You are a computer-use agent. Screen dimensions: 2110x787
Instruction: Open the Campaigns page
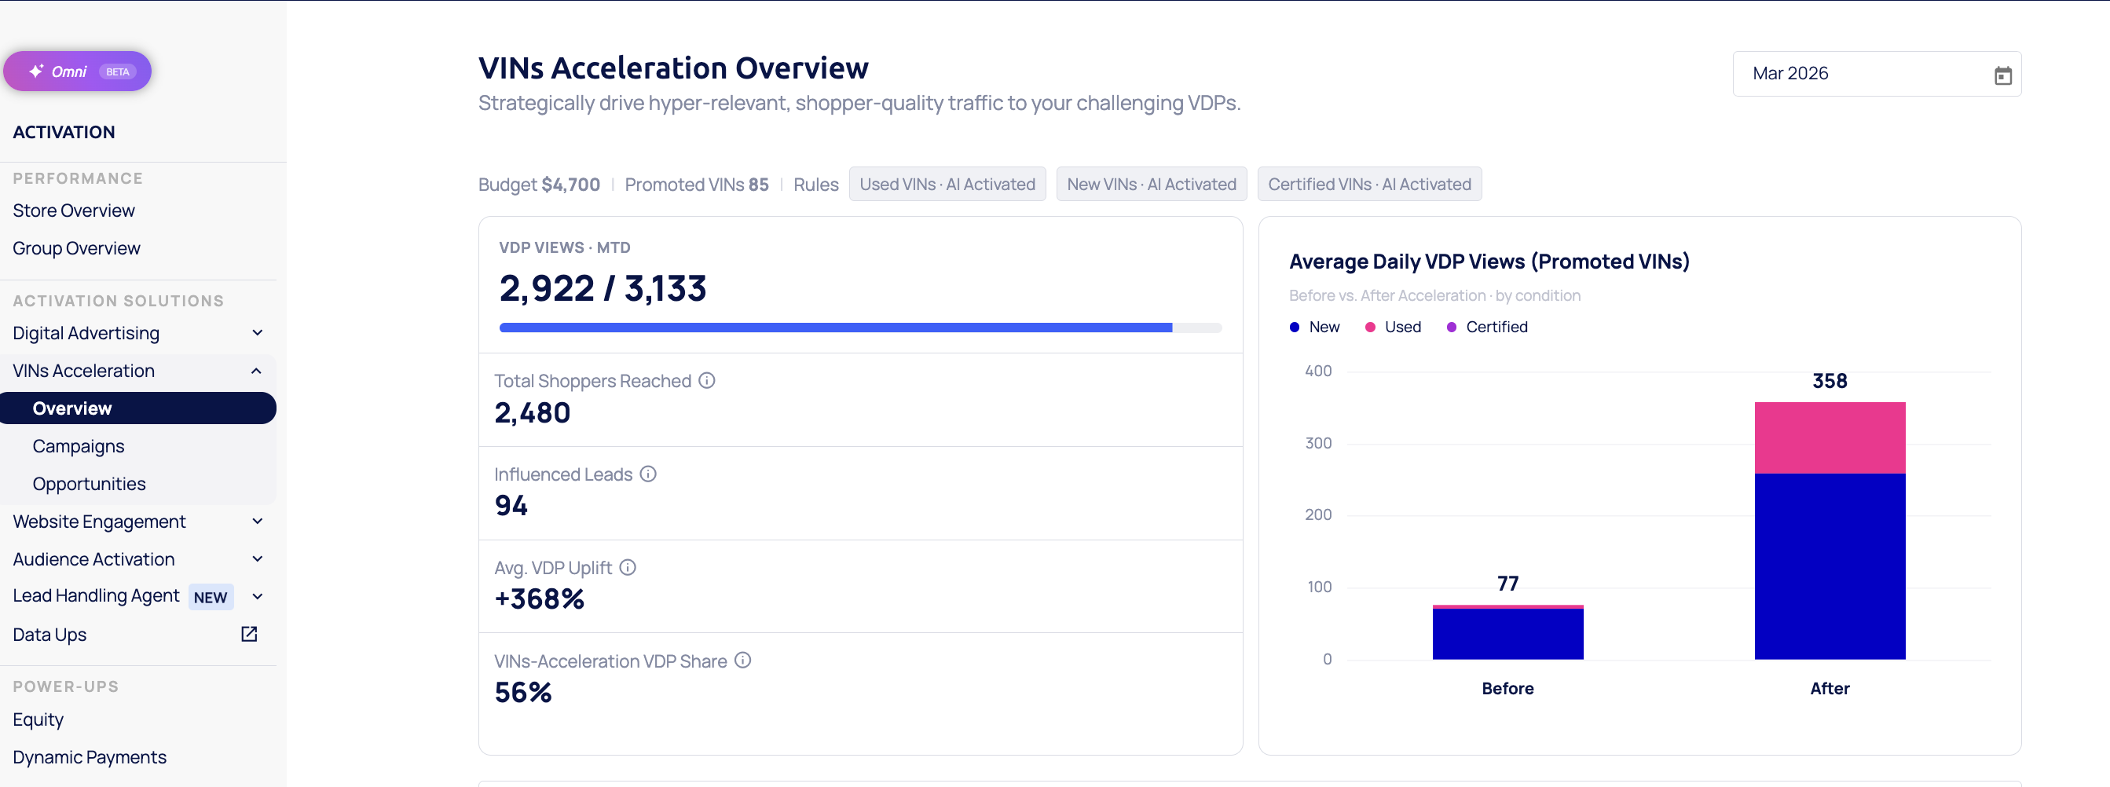(x=79, y=446)
